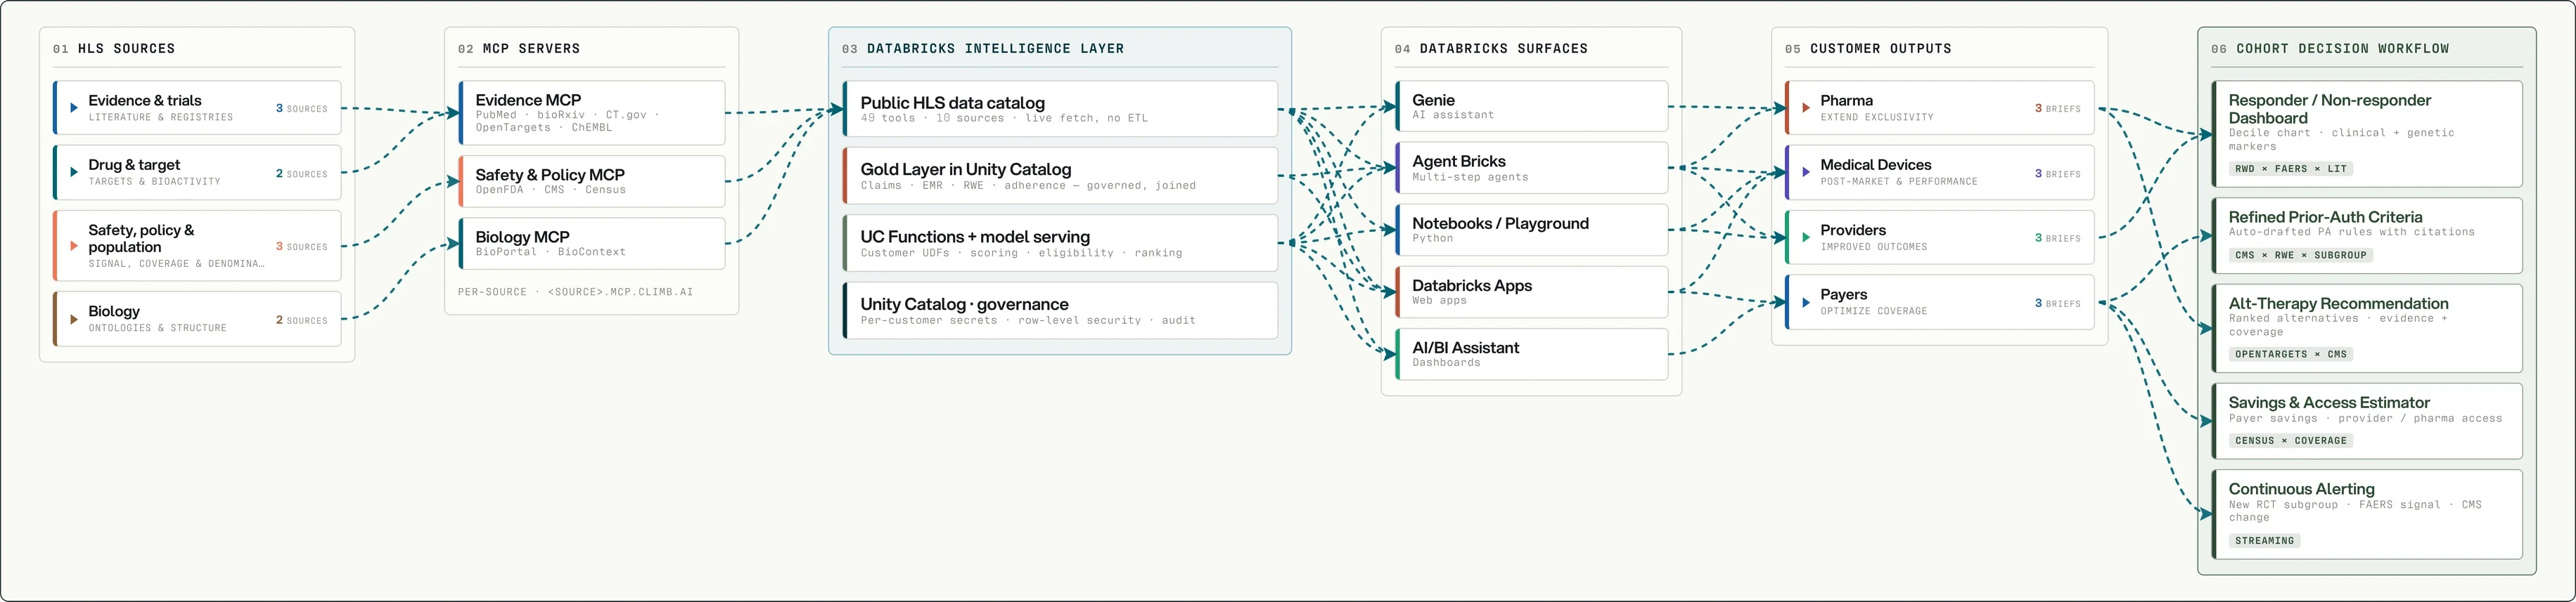Click the 03 DATABRICKS INTELLIGENCE LAYER heading
This screenshot has height=602, width=2576.
pyautogui.click(x=983, y=49)
